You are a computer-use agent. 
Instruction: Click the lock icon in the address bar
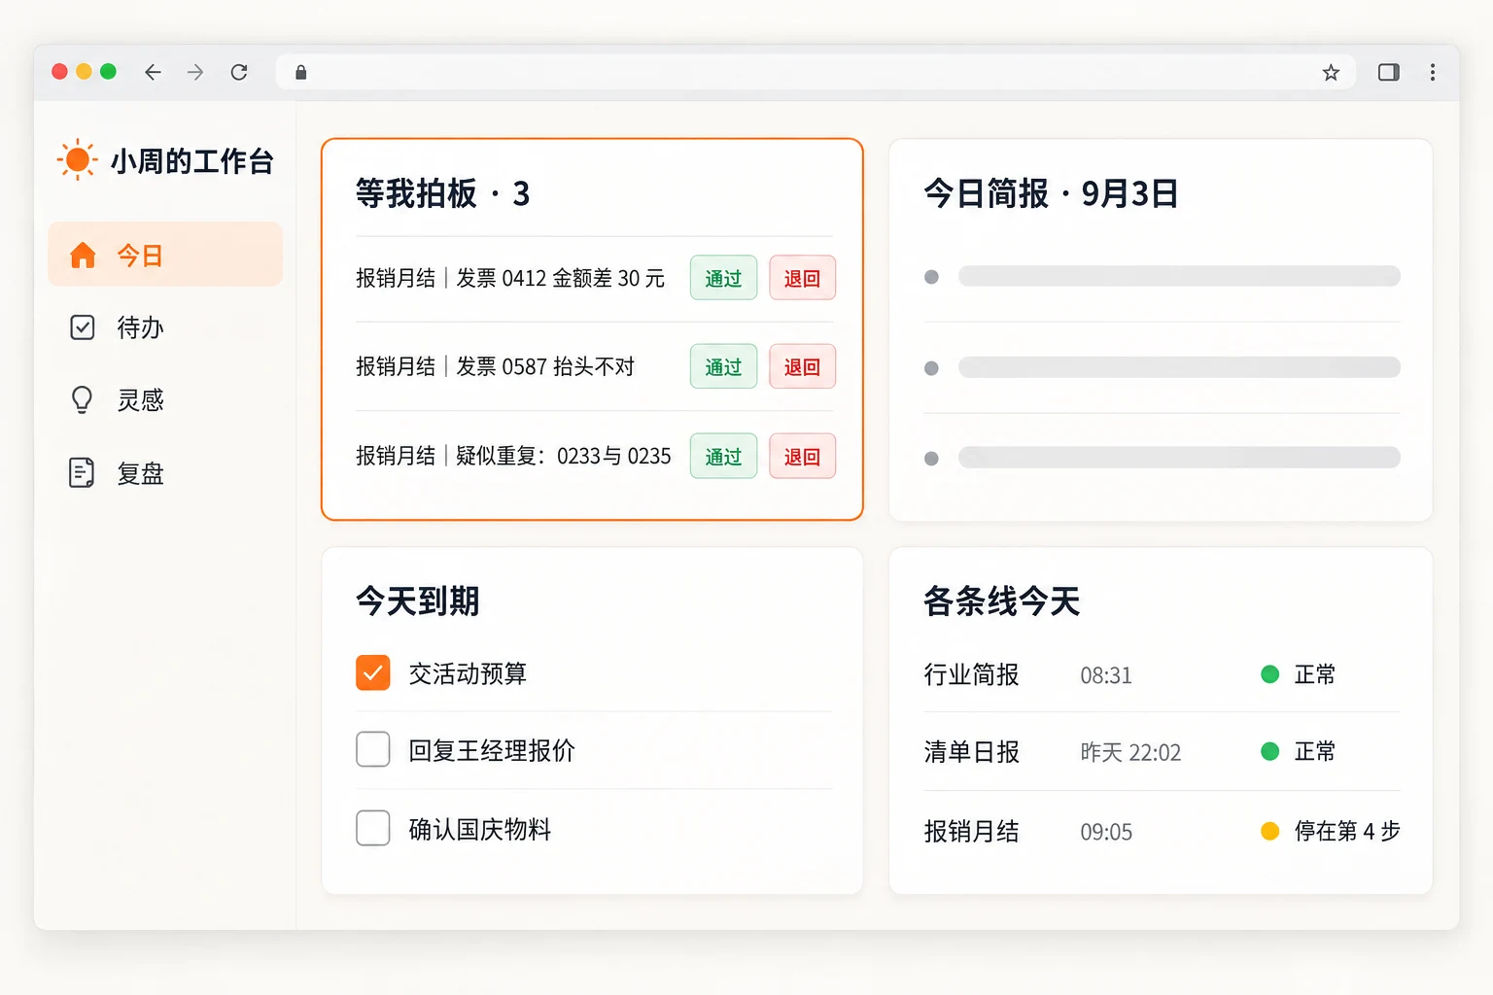301,72
